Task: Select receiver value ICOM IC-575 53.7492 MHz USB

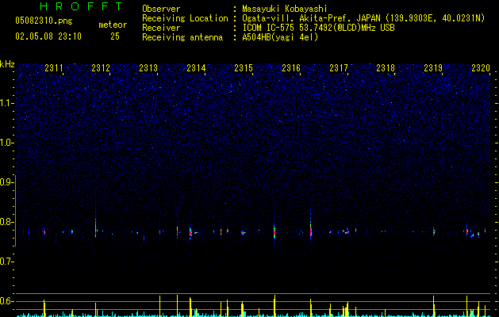Action: pyautogui.click(x=318, y=28)
